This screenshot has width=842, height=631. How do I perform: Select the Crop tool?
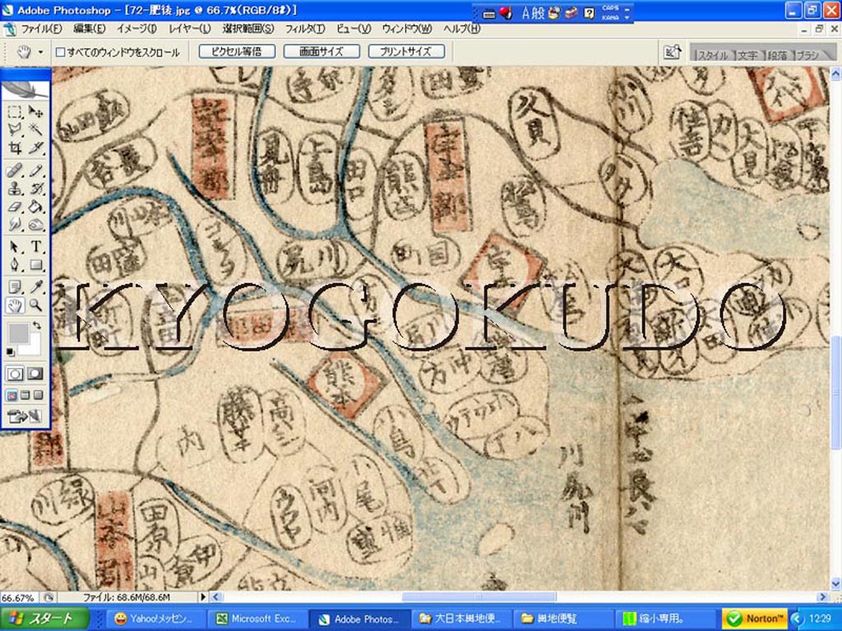[15, 147]
